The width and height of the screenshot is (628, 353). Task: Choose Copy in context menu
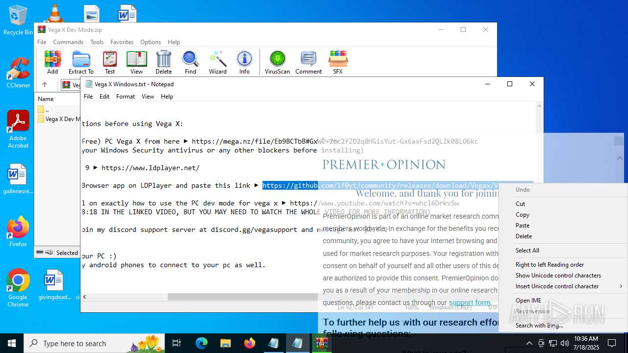(563, 215)
